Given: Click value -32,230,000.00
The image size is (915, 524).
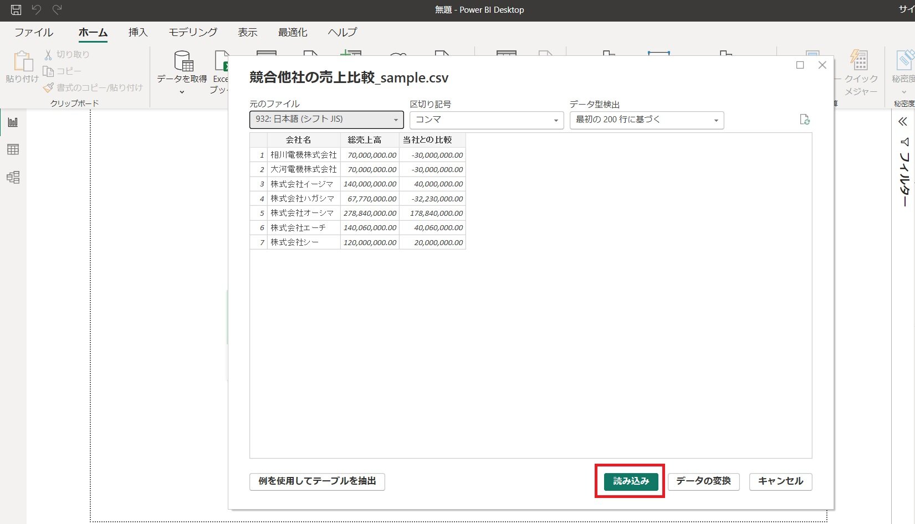Looking at the screenshot, I should coord(432,199).
